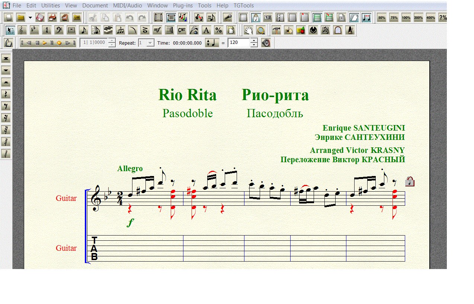Viewport: 474px width, 304px height.
Task: Set zoom to 400%
Action: click(431, 17)
